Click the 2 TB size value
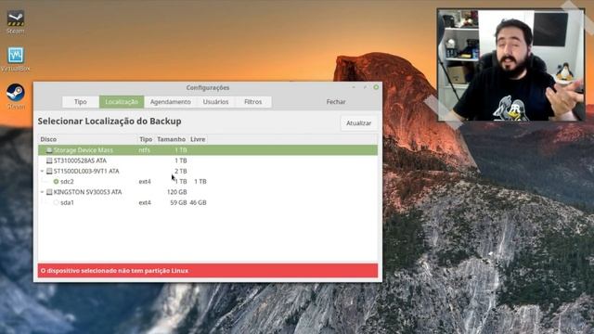The height and width of the screenshot is (334, 594). point(181,171)
